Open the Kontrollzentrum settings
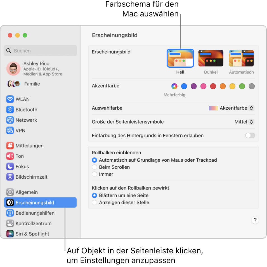The image size is (267, 267). click(34, 223)
